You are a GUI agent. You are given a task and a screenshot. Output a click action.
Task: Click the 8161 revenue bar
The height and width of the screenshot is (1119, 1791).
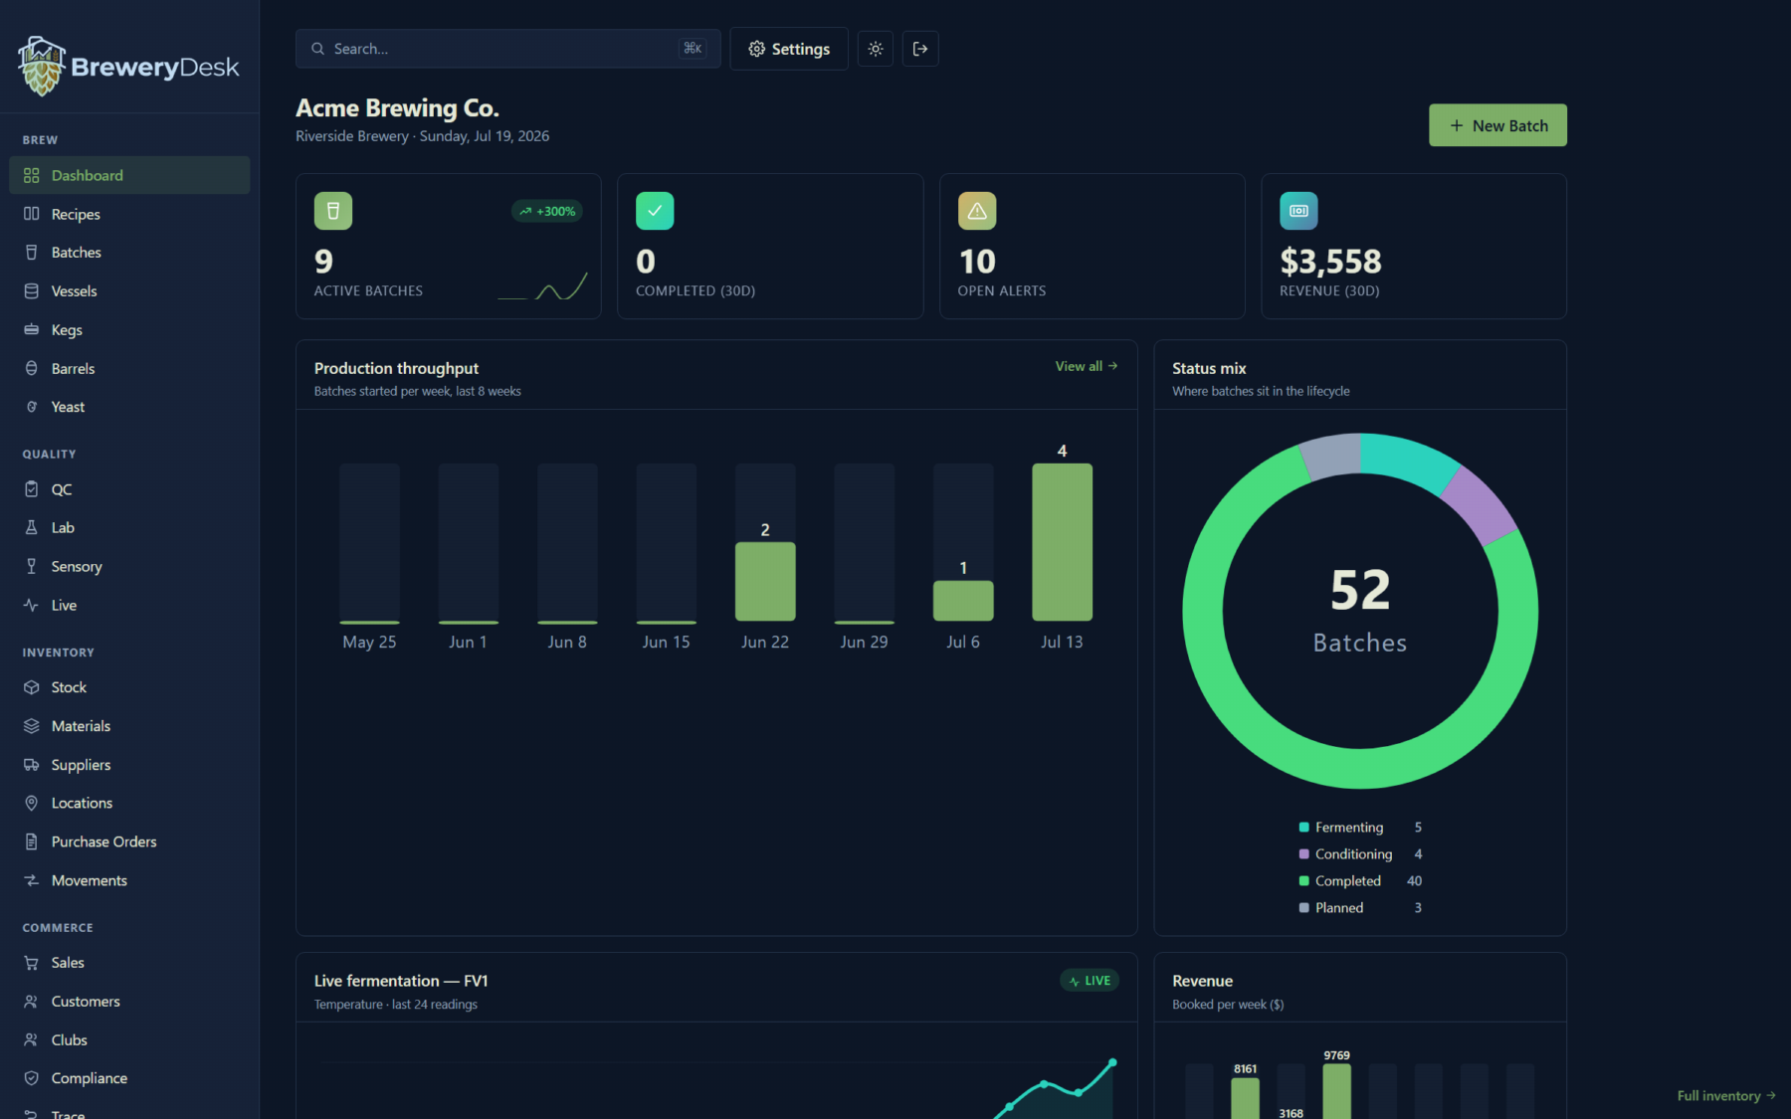pyautogui.click(x=1245, y=1098)
